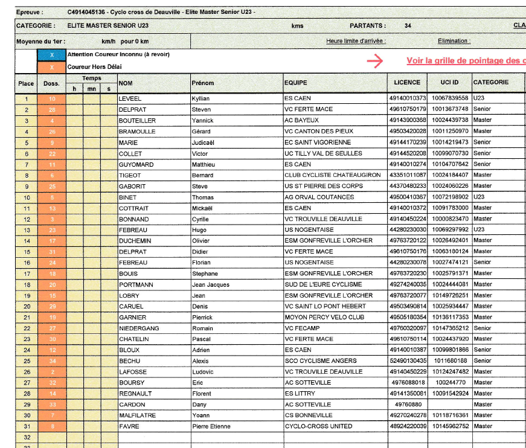
Task: Click first name Judicaël
Action: tap(203, 142)
